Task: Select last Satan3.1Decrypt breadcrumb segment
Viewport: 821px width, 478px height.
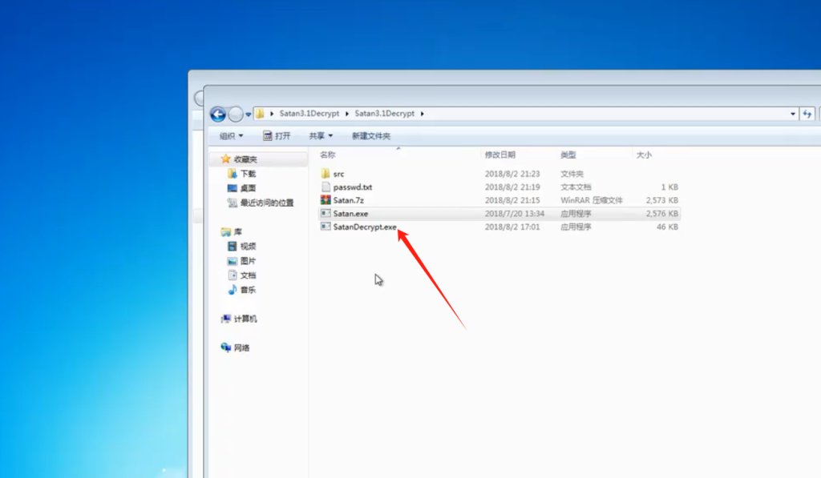Action: pos(384,114)
